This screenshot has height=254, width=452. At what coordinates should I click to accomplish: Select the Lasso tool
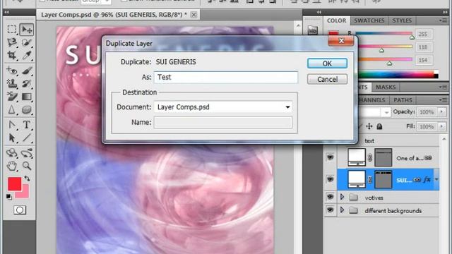point(12,42)
